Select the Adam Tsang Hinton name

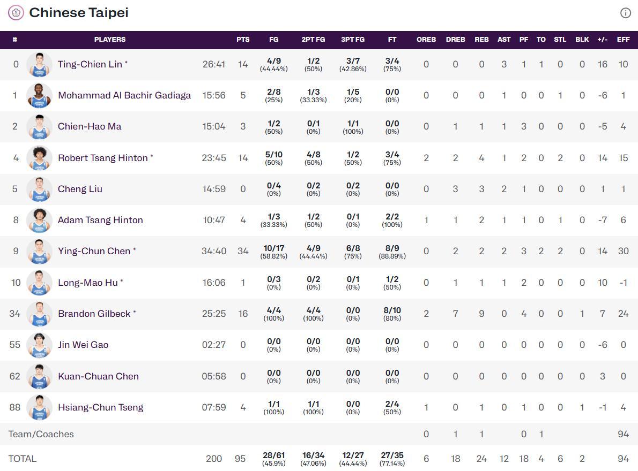[100, 220]
